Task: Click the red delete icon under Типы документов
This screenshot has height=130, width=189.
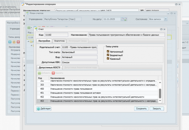Action: click(18, 42)
